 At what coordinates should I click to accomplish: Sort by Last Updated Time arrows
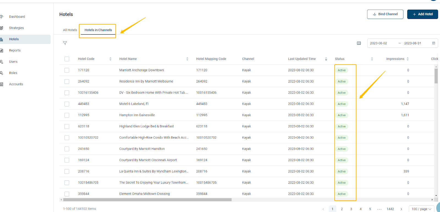click(x=326, y=59)
